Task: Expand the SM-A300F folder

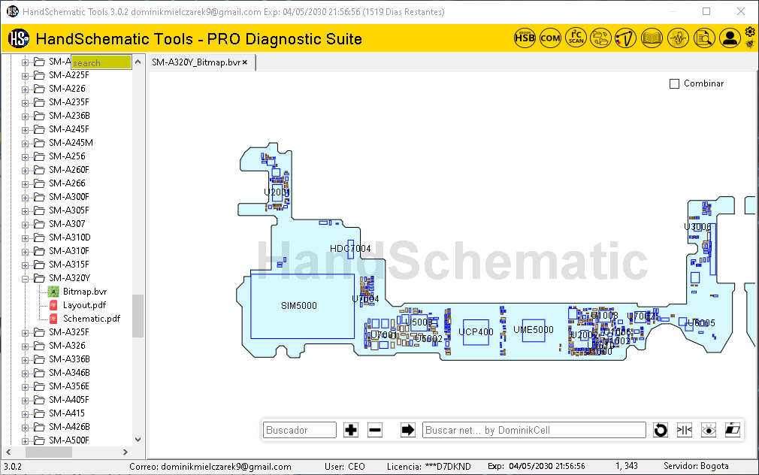Action: (25, 197)
